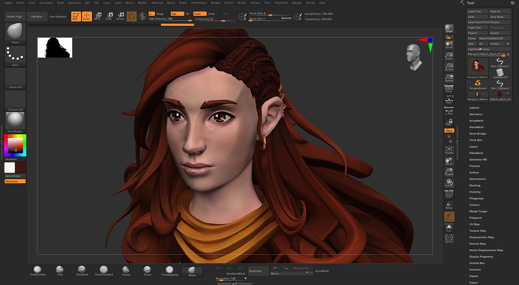This screenshot has height=285, width=519.
Task: Click the Edit mode icon
Action: click(x=75, y=16)
